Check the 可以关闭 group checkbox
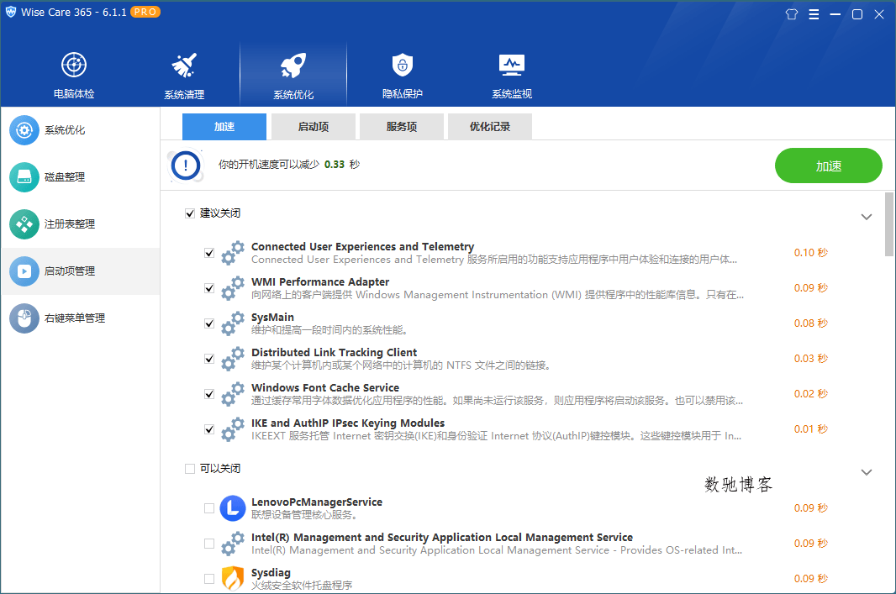896x594 pixels. click(190, 469)
